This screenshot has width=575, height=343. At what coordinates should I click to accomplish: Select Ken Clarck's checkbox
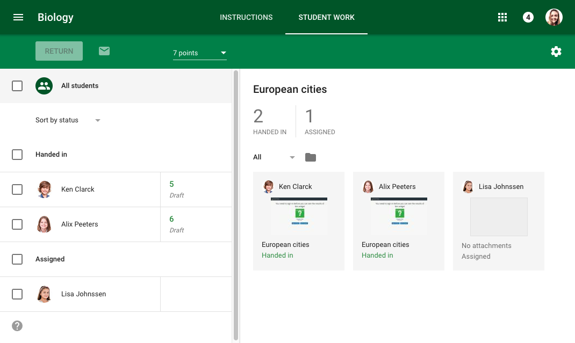click(x=17, y=189)
